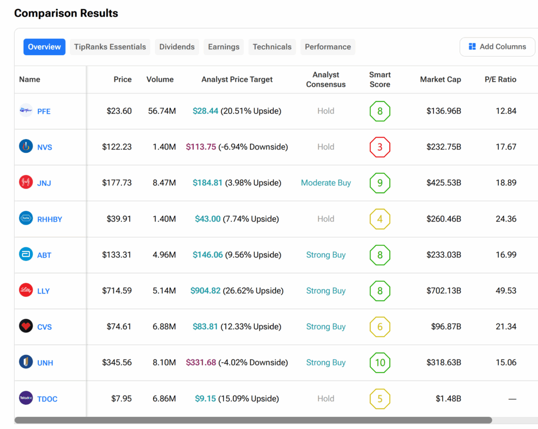Show the Performance tab
Image resolution: width=538 pixels, height=429 pixels.
point(328,47)
